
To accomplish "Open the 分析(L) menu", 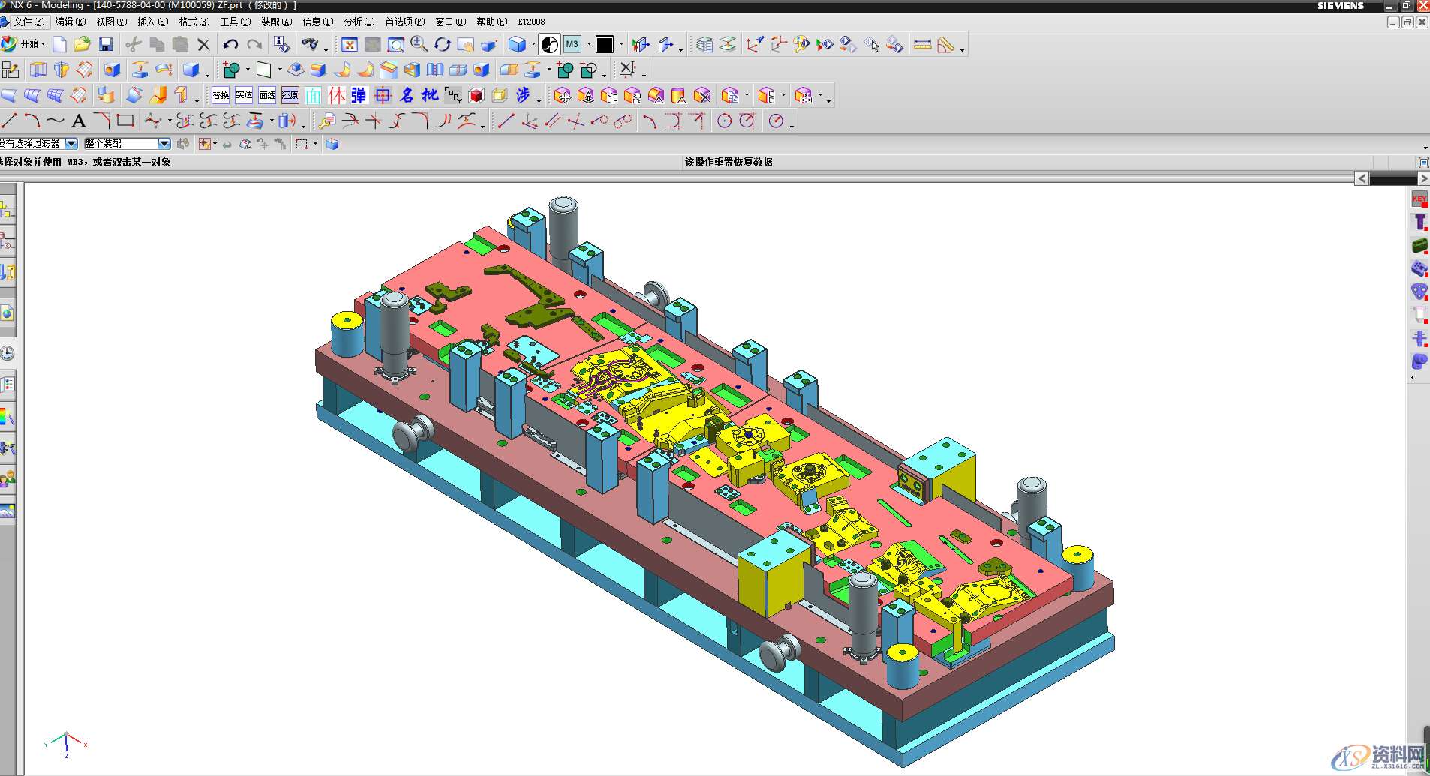I will click(359, 22).
